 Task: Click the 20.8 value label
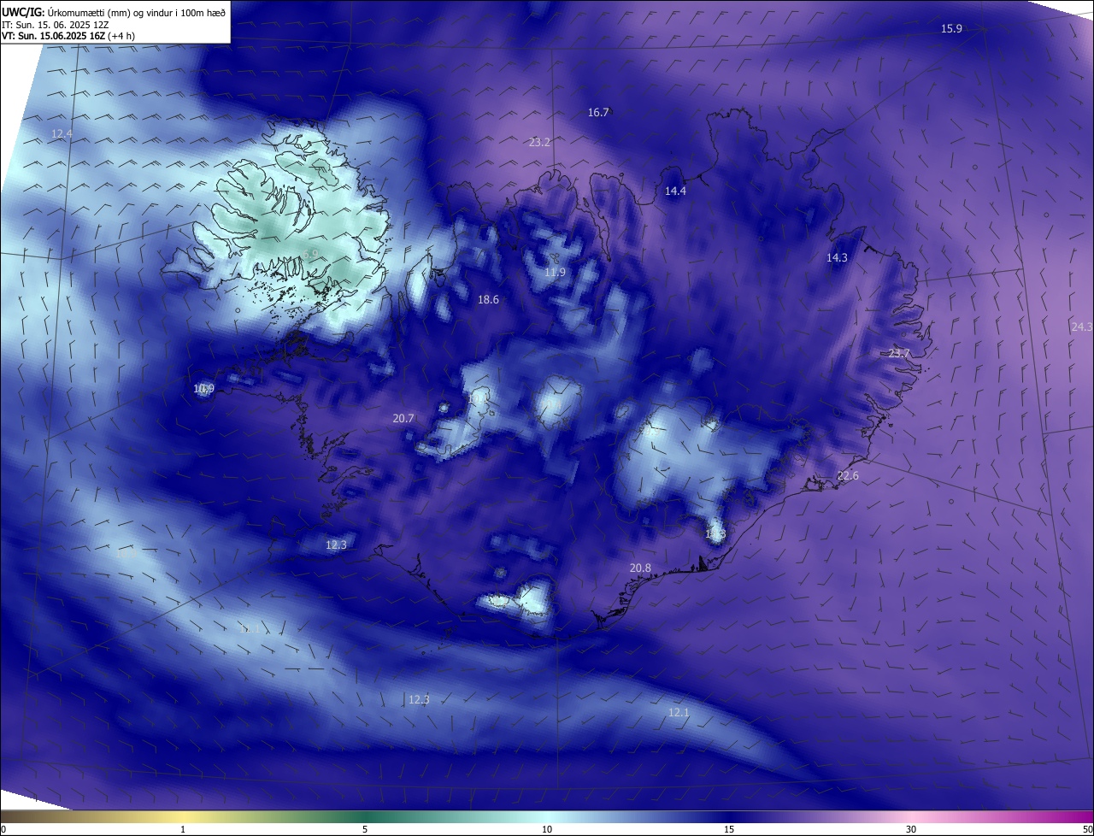point(640,568)
